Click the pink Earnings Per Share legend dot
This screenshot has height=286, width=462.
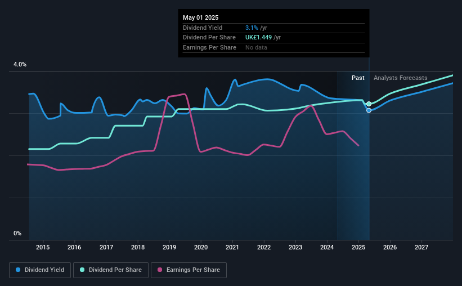click(x=160, y=270)
